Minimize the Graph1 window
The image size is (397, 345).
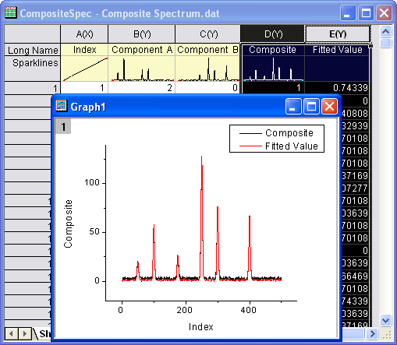pyautogui.click(x=293, y=106)
